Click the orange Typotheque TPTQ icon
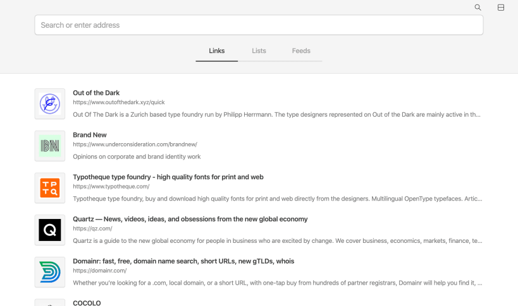The height and width of the screenshot is (306, 518). coord(50,188)
